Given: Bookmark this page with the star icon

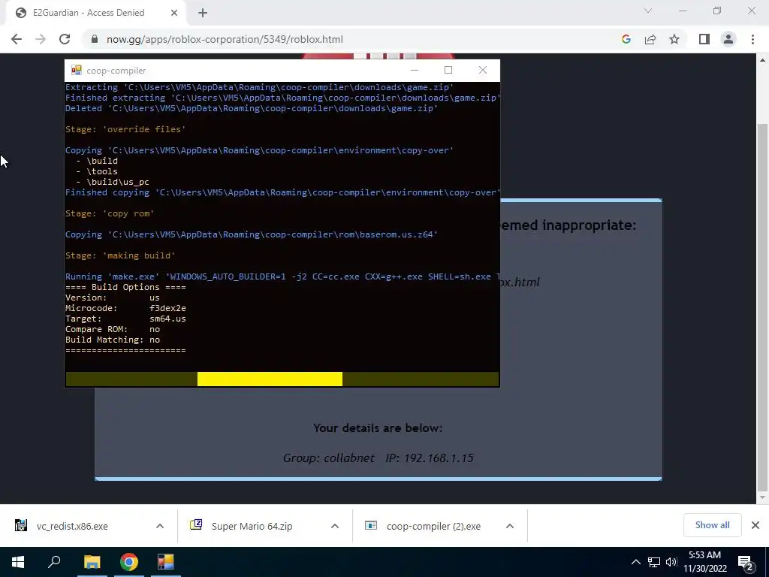Looking at the screenshot, I should 674,39.
